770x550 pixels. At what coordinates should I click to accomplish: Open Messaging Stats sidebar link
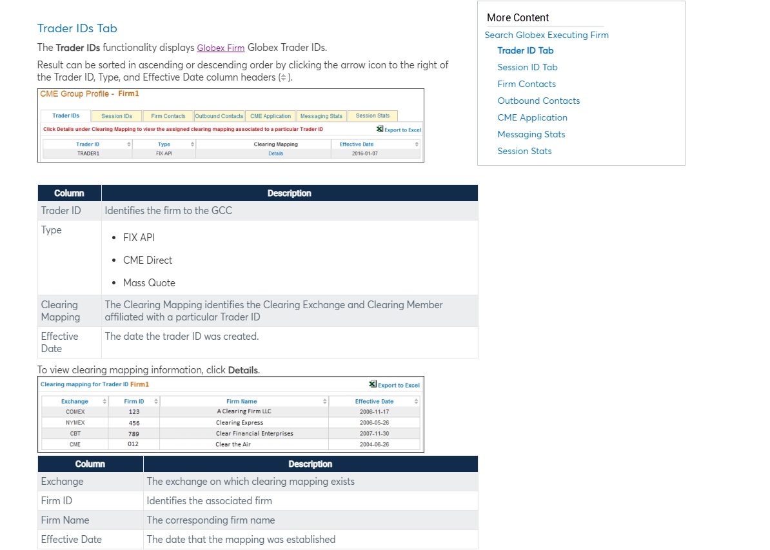point(531,134)
